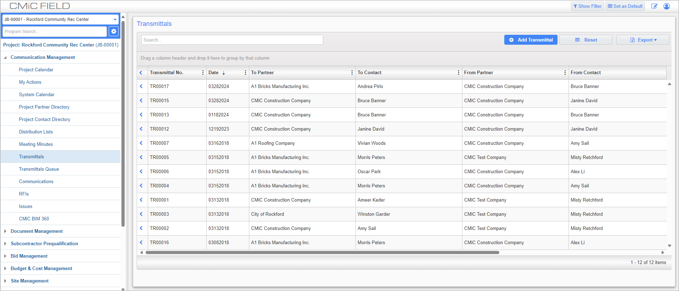The height and width of the screenshot is (291, 679).
Task: Click the Add Transmittal button
Action: (531, 40)
